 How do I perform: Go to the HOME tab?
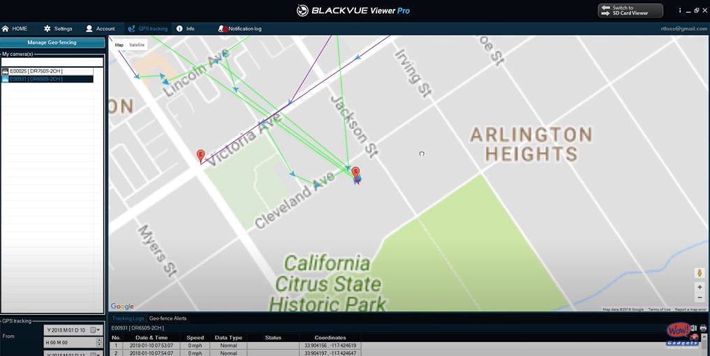click(15, 29)
